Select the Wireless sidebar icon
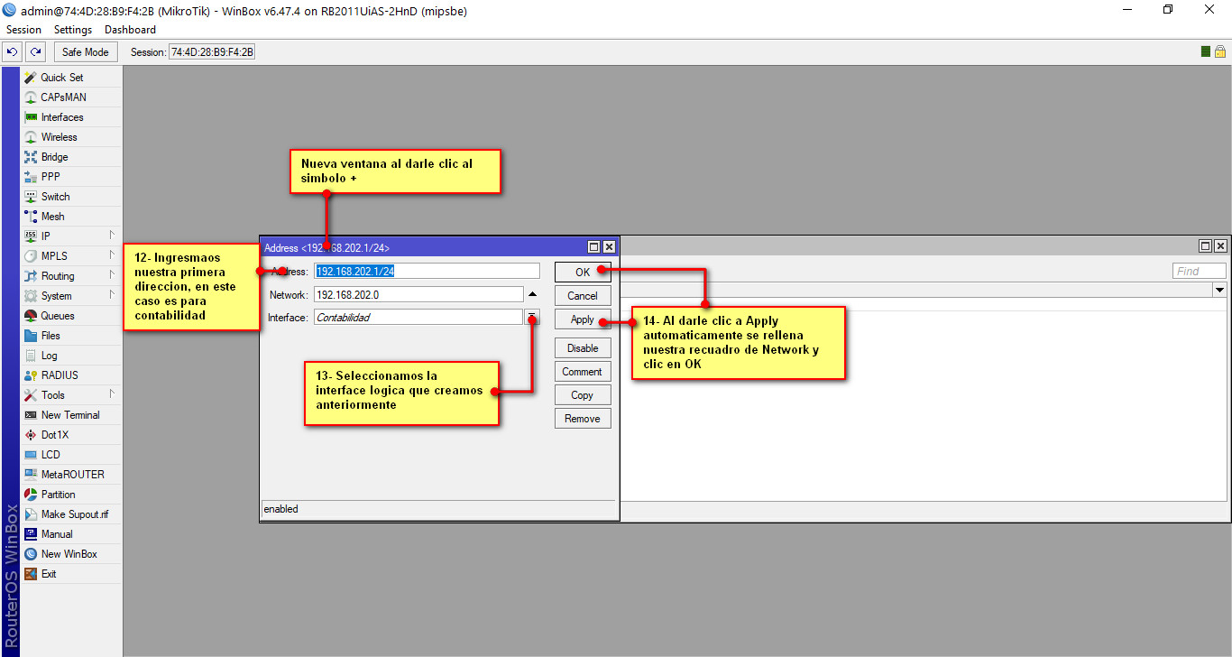The height and width of the screenshot is (657, 1232). 31,137
